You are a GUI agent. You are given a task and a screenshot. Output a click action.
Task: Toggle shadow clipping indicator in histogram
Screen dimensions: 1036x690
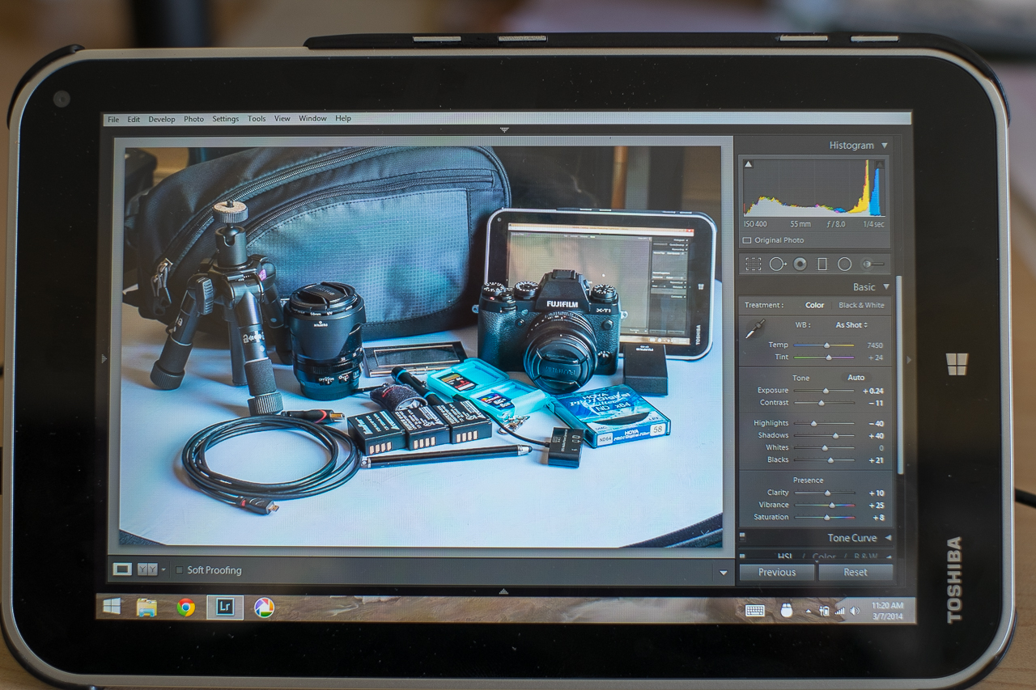pos(748,164)
